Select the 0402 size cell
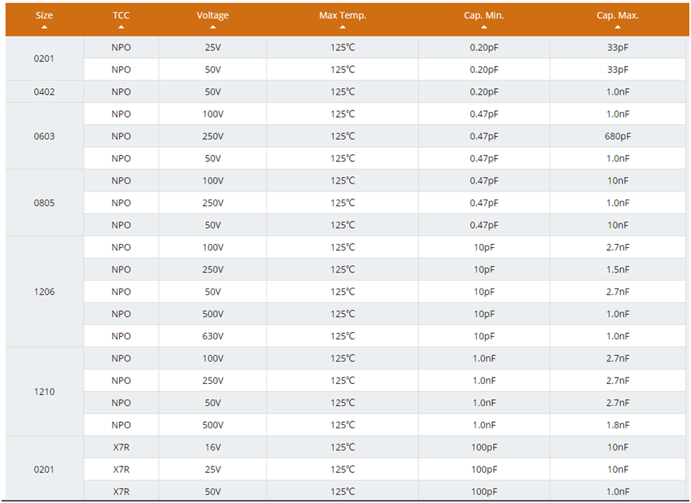This screenshot has height=503, width=691. click(x=44, y=91)
